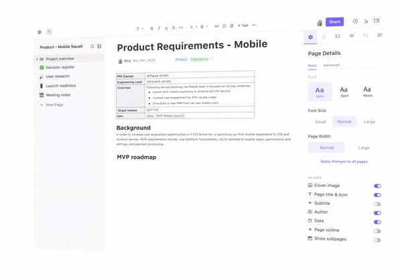Screen dimensions: 402x278
Task: Toggle Page title & icon switch
Action: (x=377, y=195)
